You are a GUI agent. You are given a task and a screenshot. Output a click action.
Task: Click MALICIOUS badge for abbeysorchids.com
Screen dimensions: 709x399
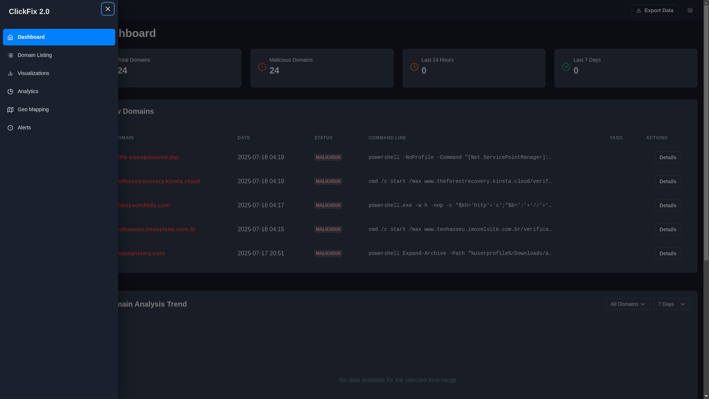pyautogui.click(x=328, y=205)
